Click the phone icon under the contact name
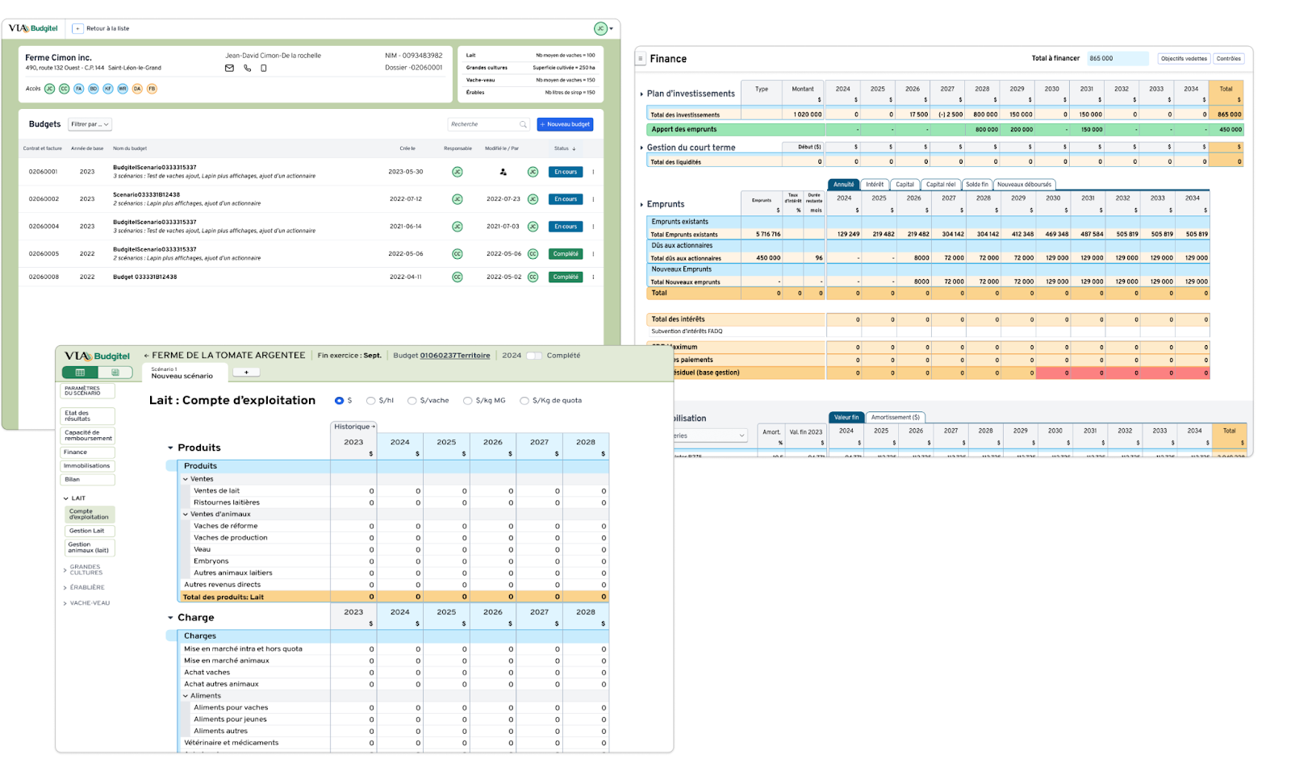The height and width of the screenshot is (771, 1291). 247,69
